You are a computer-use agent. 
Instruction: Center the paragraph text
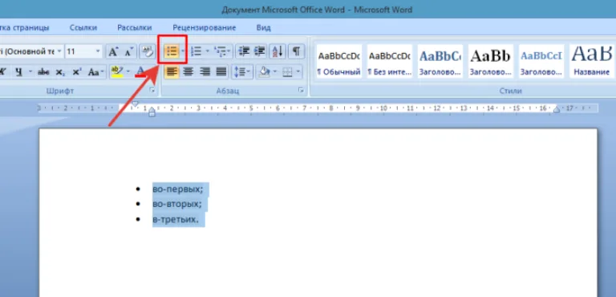(x=188, y=71)
